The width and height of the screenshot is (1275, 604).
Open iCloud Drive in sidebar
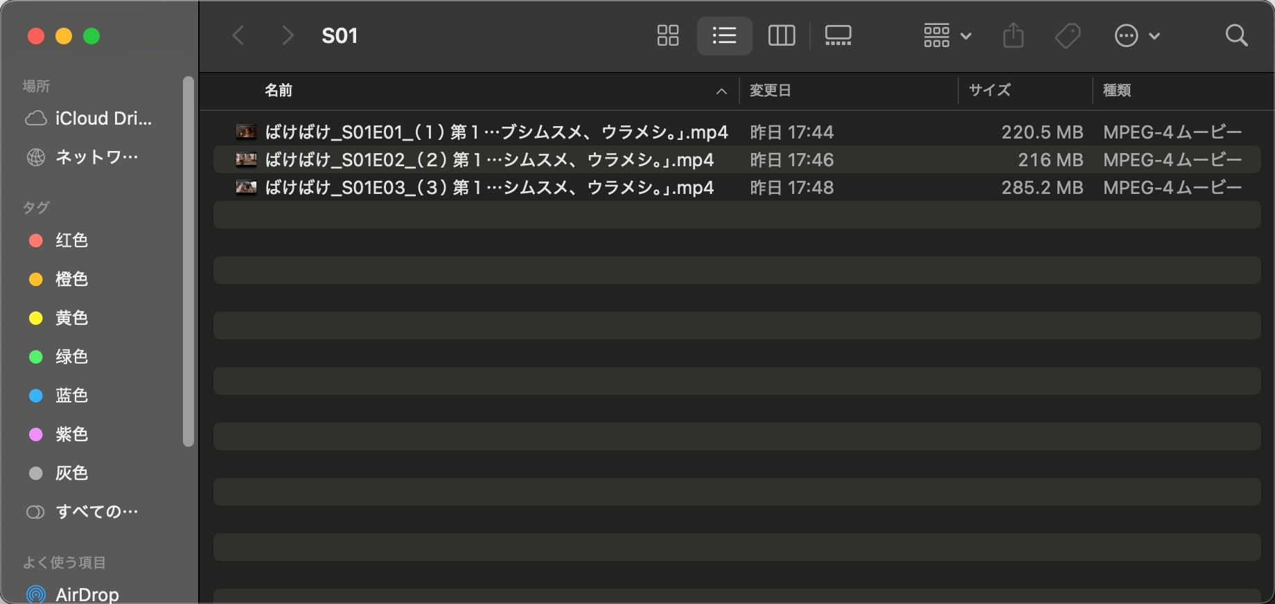click(103, 118)
